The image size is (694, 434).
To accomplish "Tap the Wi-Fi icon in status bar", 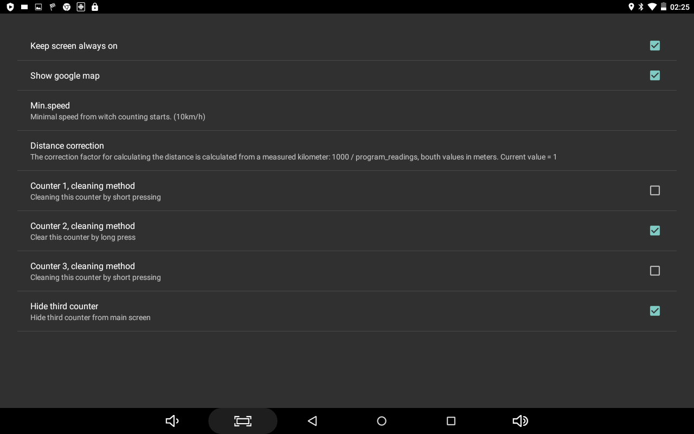I will pos(652,7).
